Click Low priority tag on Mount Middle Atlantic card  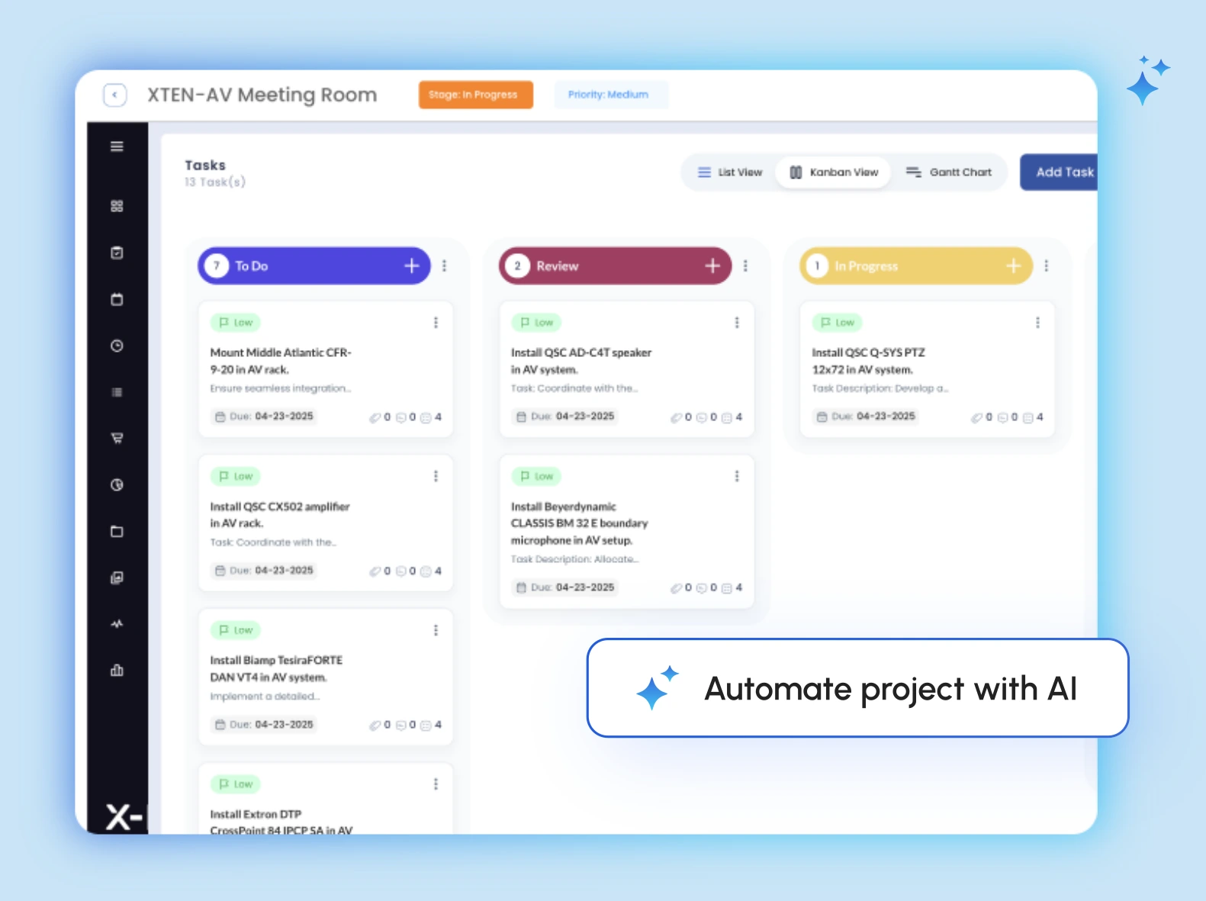[x=236, y=323]
